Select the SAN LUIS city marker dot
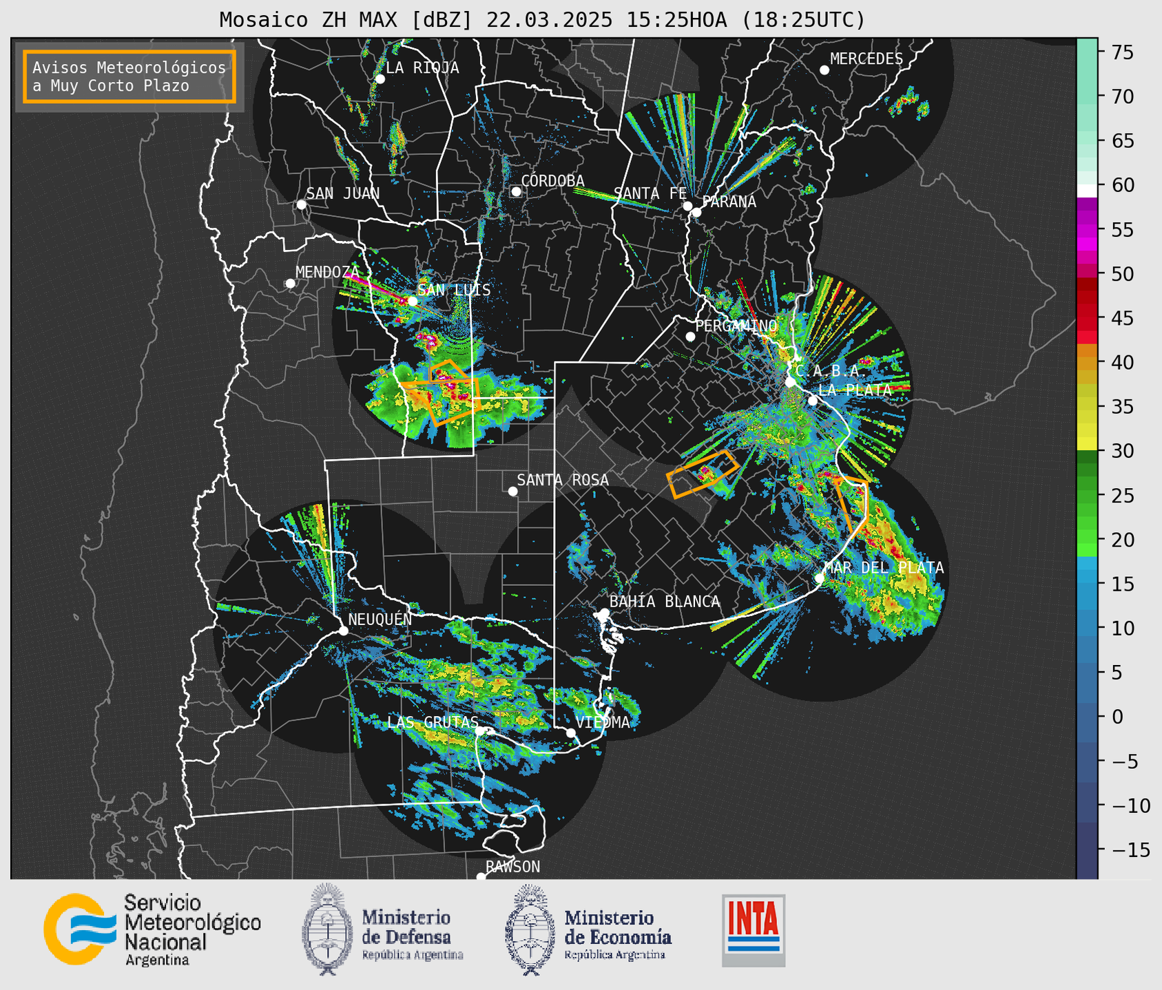 413,301
